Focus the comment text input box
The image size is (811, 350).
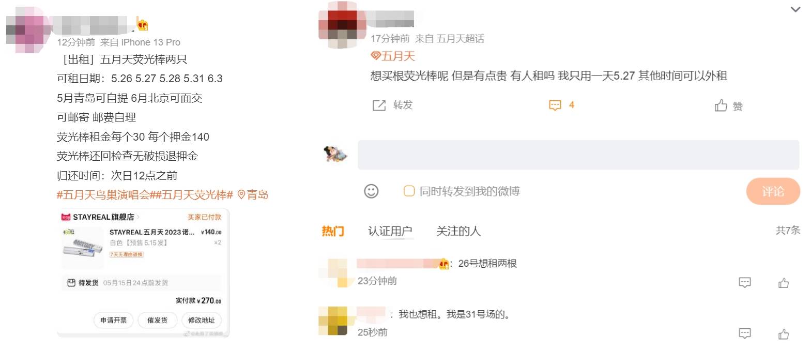tap(578, 155)
